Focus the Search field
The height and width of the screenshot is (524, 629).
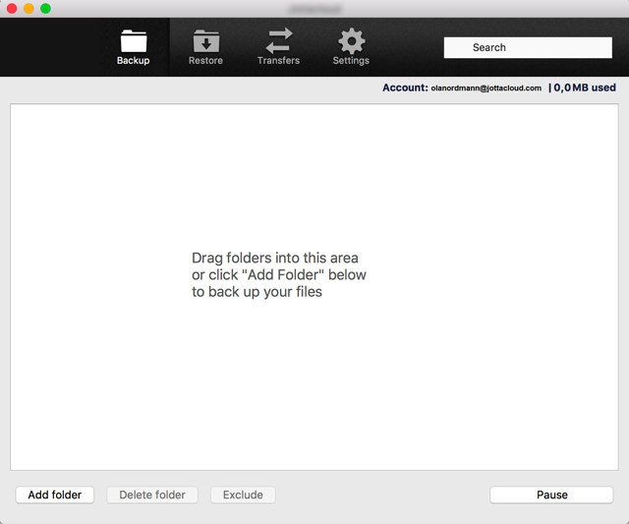(528, 48)
